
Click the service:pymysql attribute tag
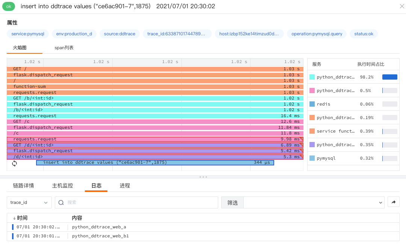coord(28,34)
